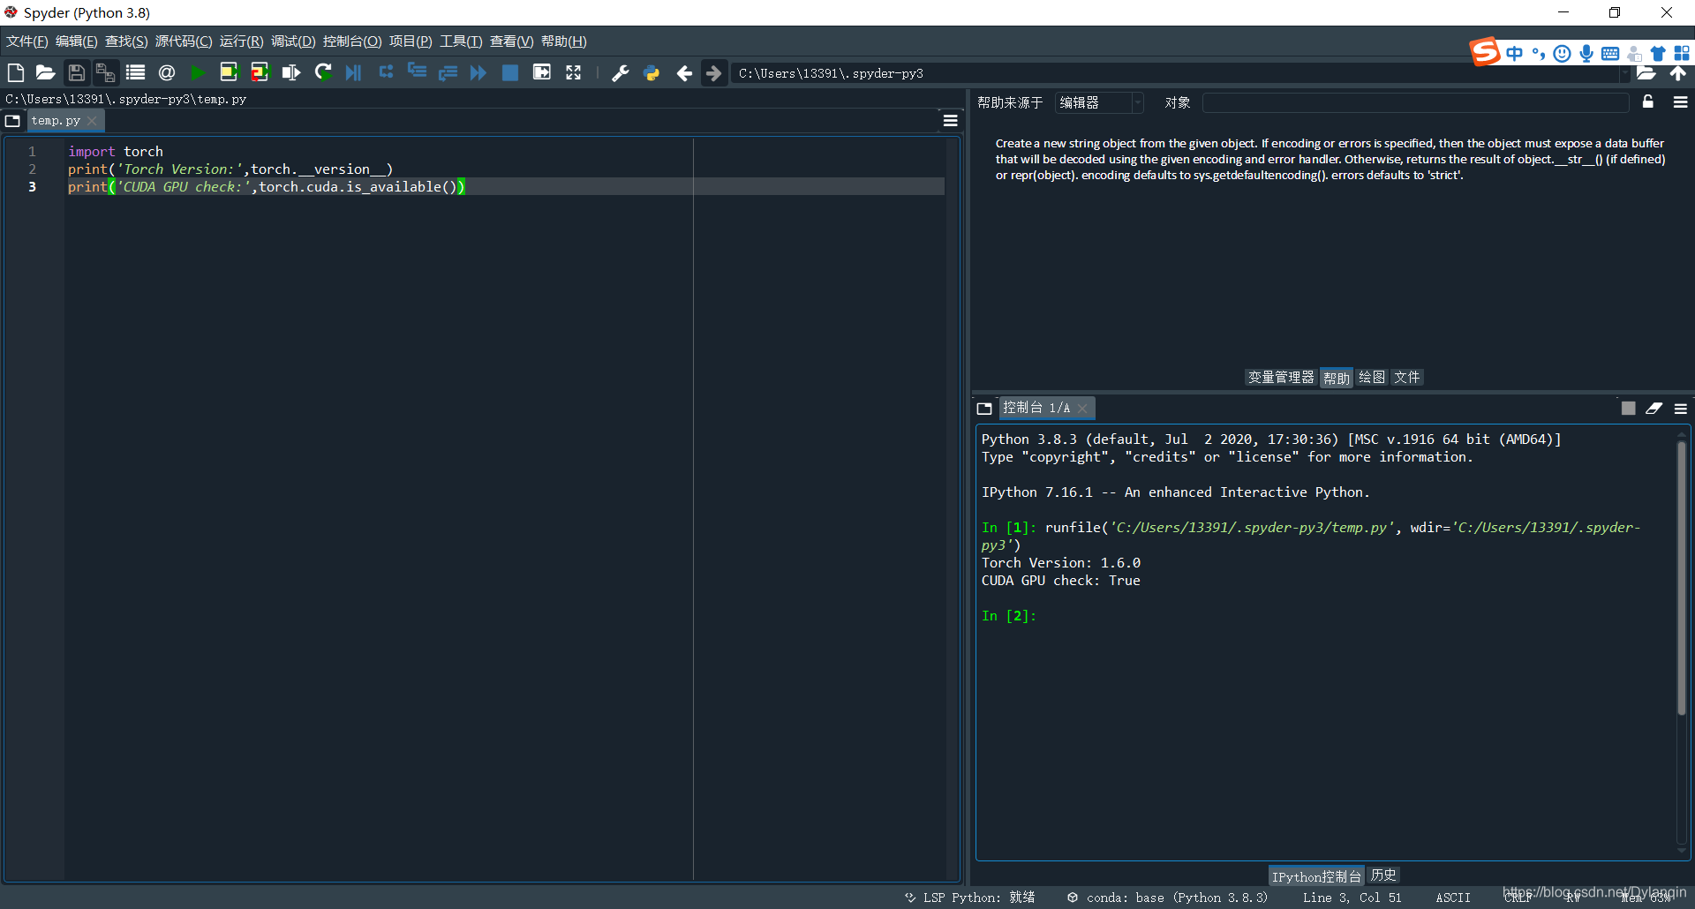
Task: Click the Run current cell icon
Action: click(x=229, y=73)
